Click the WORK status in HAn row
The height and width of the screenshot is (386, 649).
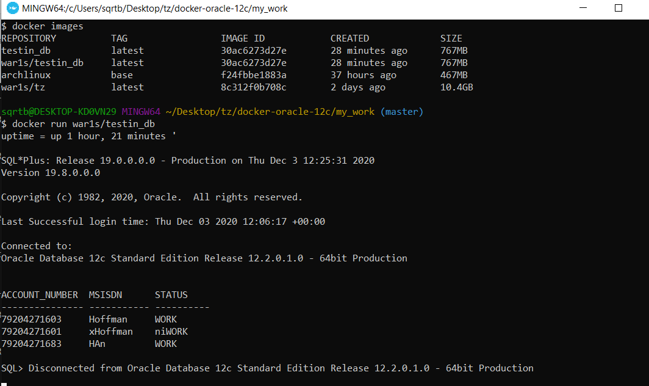(165, 344)
